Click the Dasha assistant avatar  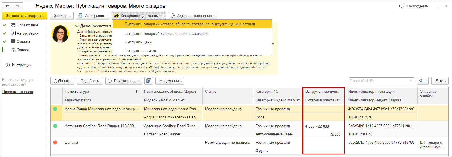(60, 34)
